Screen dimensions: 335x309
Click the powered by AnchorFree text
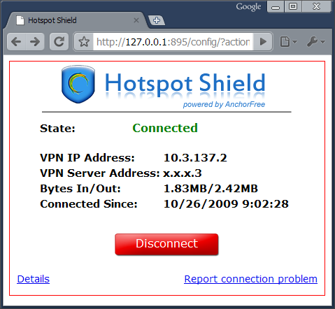224,104
